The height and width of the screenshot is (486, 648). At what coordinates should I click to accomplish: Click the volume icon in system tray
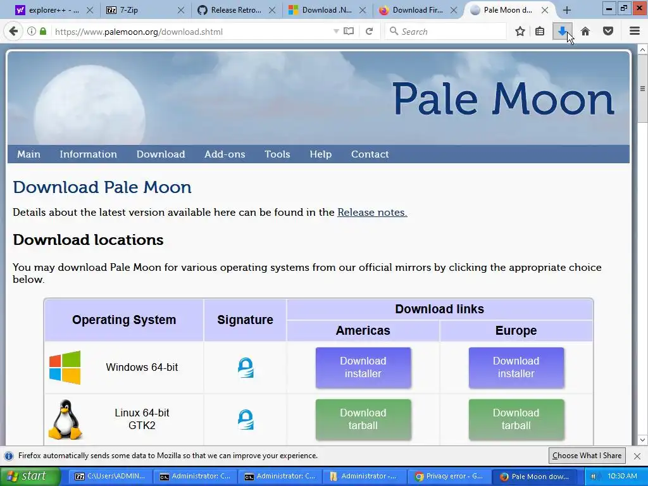(x=594, y=477)
